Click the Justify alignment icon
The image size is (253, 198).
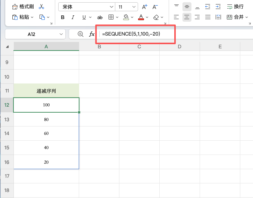click(208, 17)
